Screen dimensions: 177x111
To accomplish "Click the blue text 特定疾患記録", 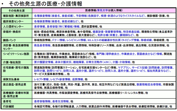I will [x=131, y=32].
